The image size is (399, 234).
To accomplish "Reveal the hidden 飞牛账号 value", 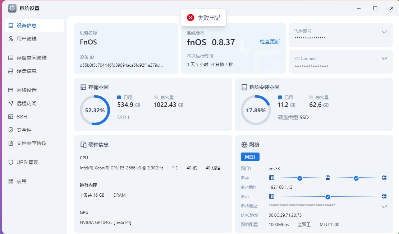I will [384, 32].
